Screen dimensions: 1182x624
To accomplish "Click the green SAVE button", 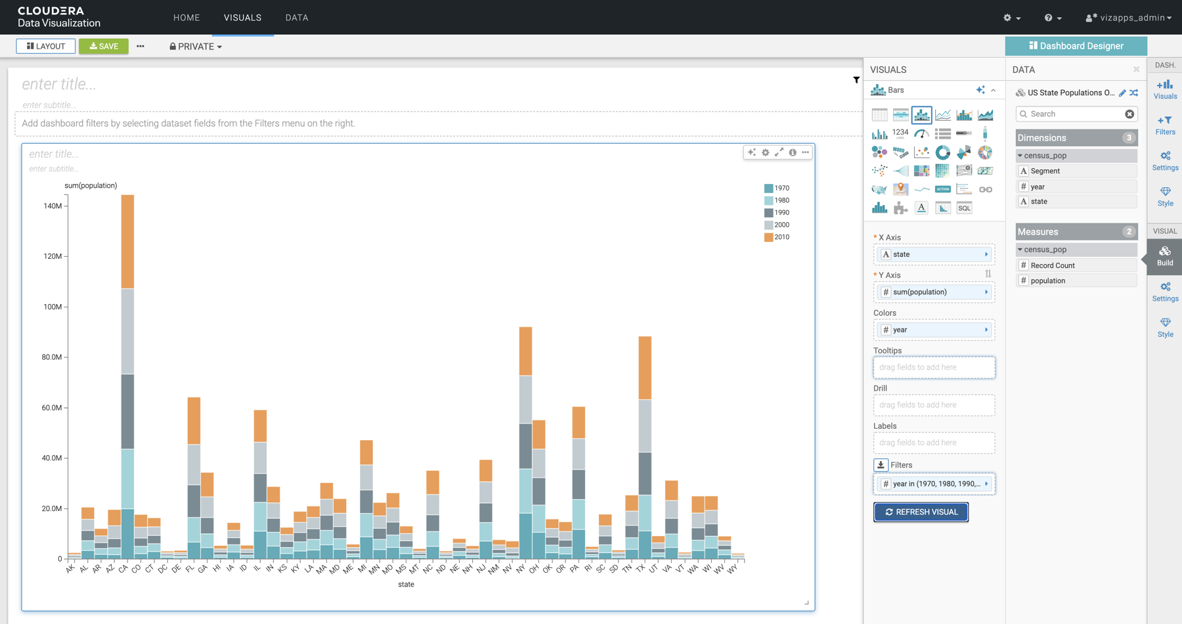I will (x=104, y=47).
